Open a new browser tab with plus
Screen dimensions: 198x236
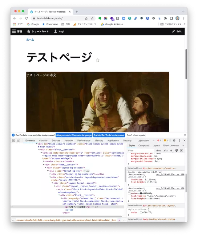tap(77, 12)
